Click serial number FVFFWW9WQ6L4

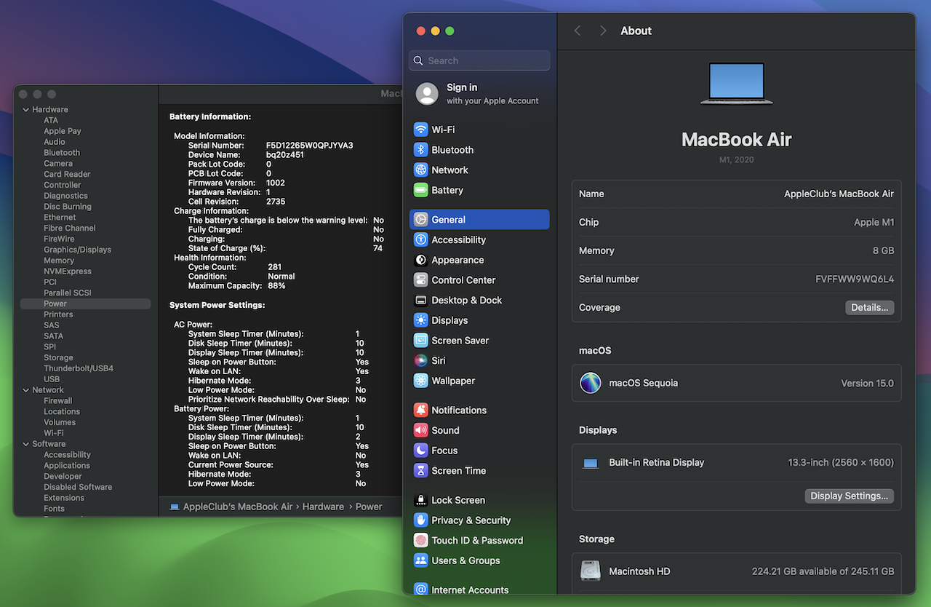[x=855, y=279]
